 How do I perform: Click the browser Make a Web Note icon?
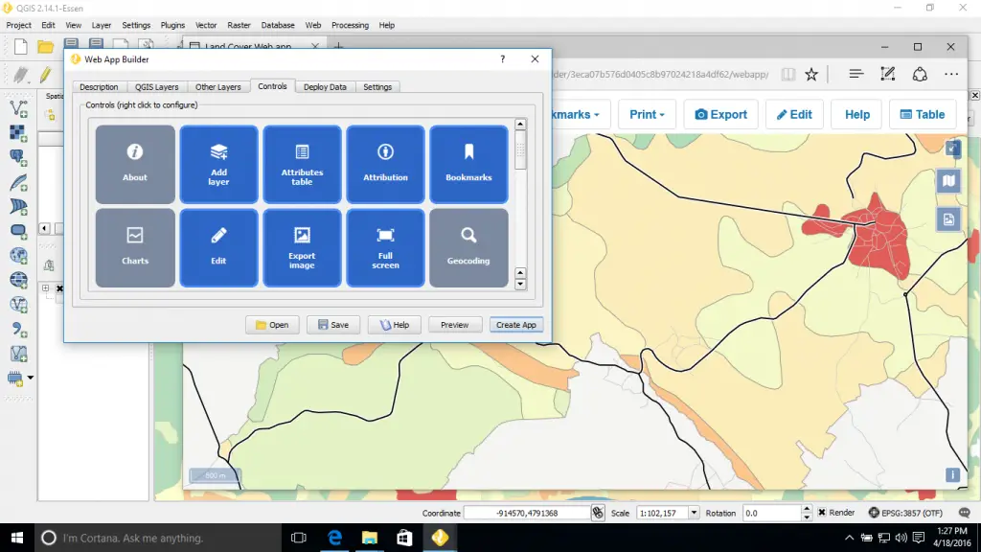tap(888, 74)
